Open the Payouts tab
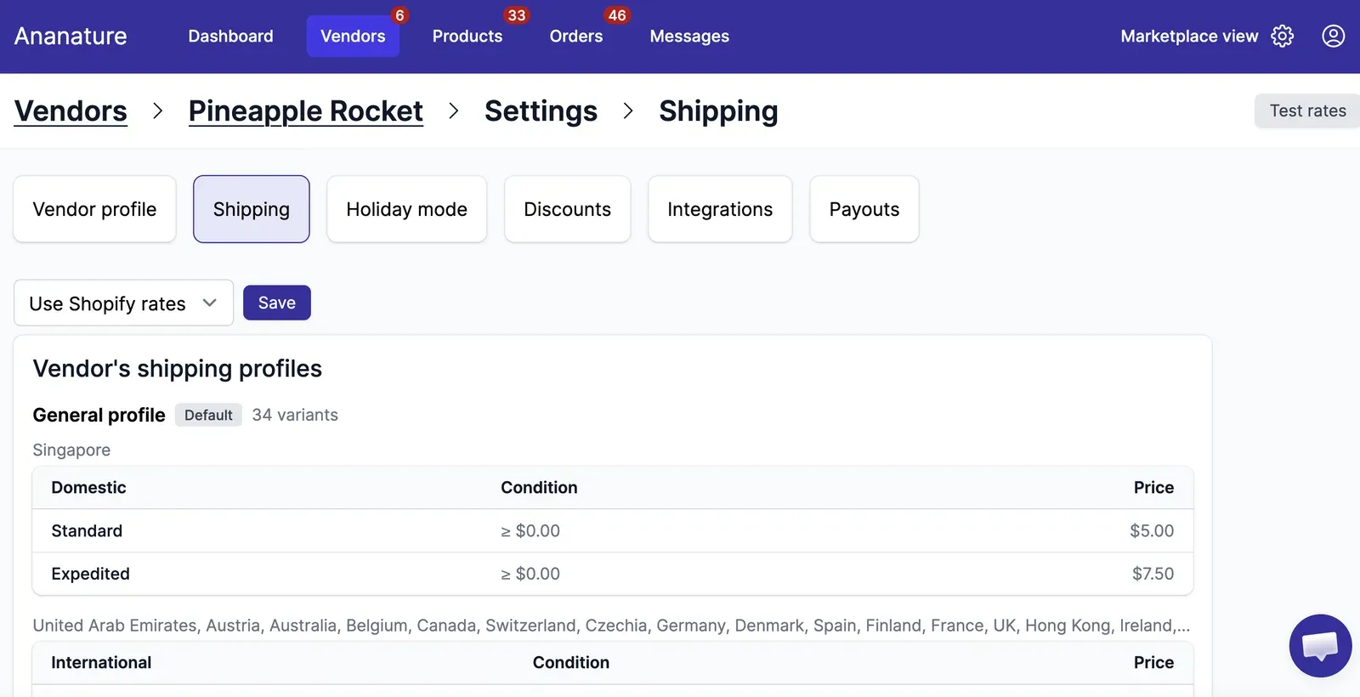Image resolution: width=1360 pixels, height=697 pixels. coord(864,209)
